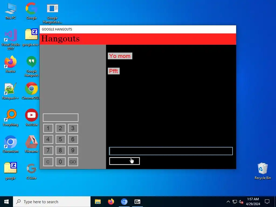Open the YouTube desktop icon

32,118
